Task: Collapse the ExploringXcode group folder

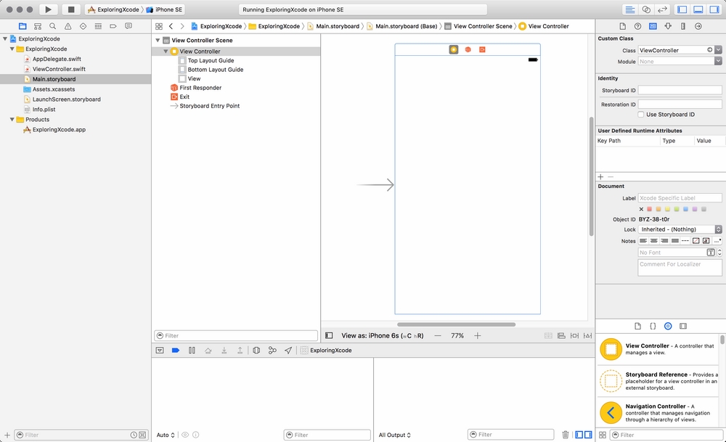Action: (12, 49)
